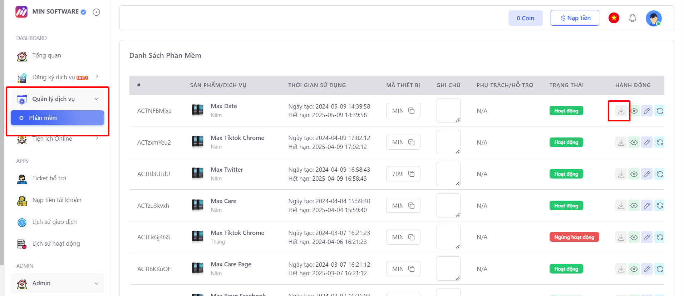Image resolution: width=684 pixels, height=296 pixels.
Task: Open Nạp tiền tài khoản page
Action: pos(57,200)
